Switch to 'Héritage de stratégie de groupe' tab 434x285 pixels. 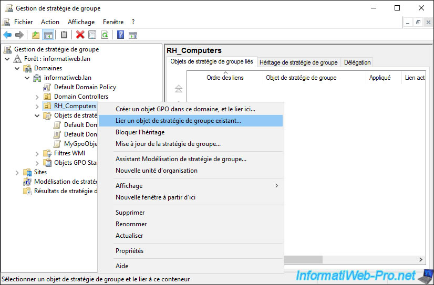298,62
